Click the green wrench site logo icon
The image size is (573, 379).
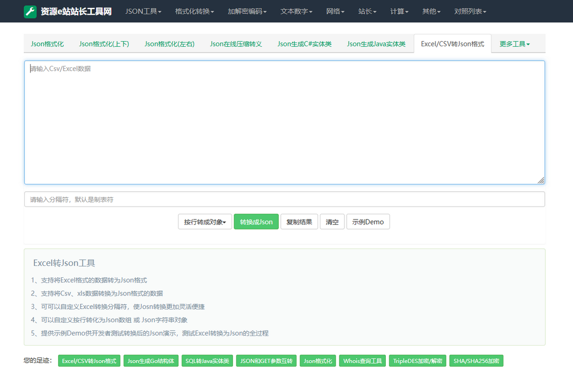[30, 11]
